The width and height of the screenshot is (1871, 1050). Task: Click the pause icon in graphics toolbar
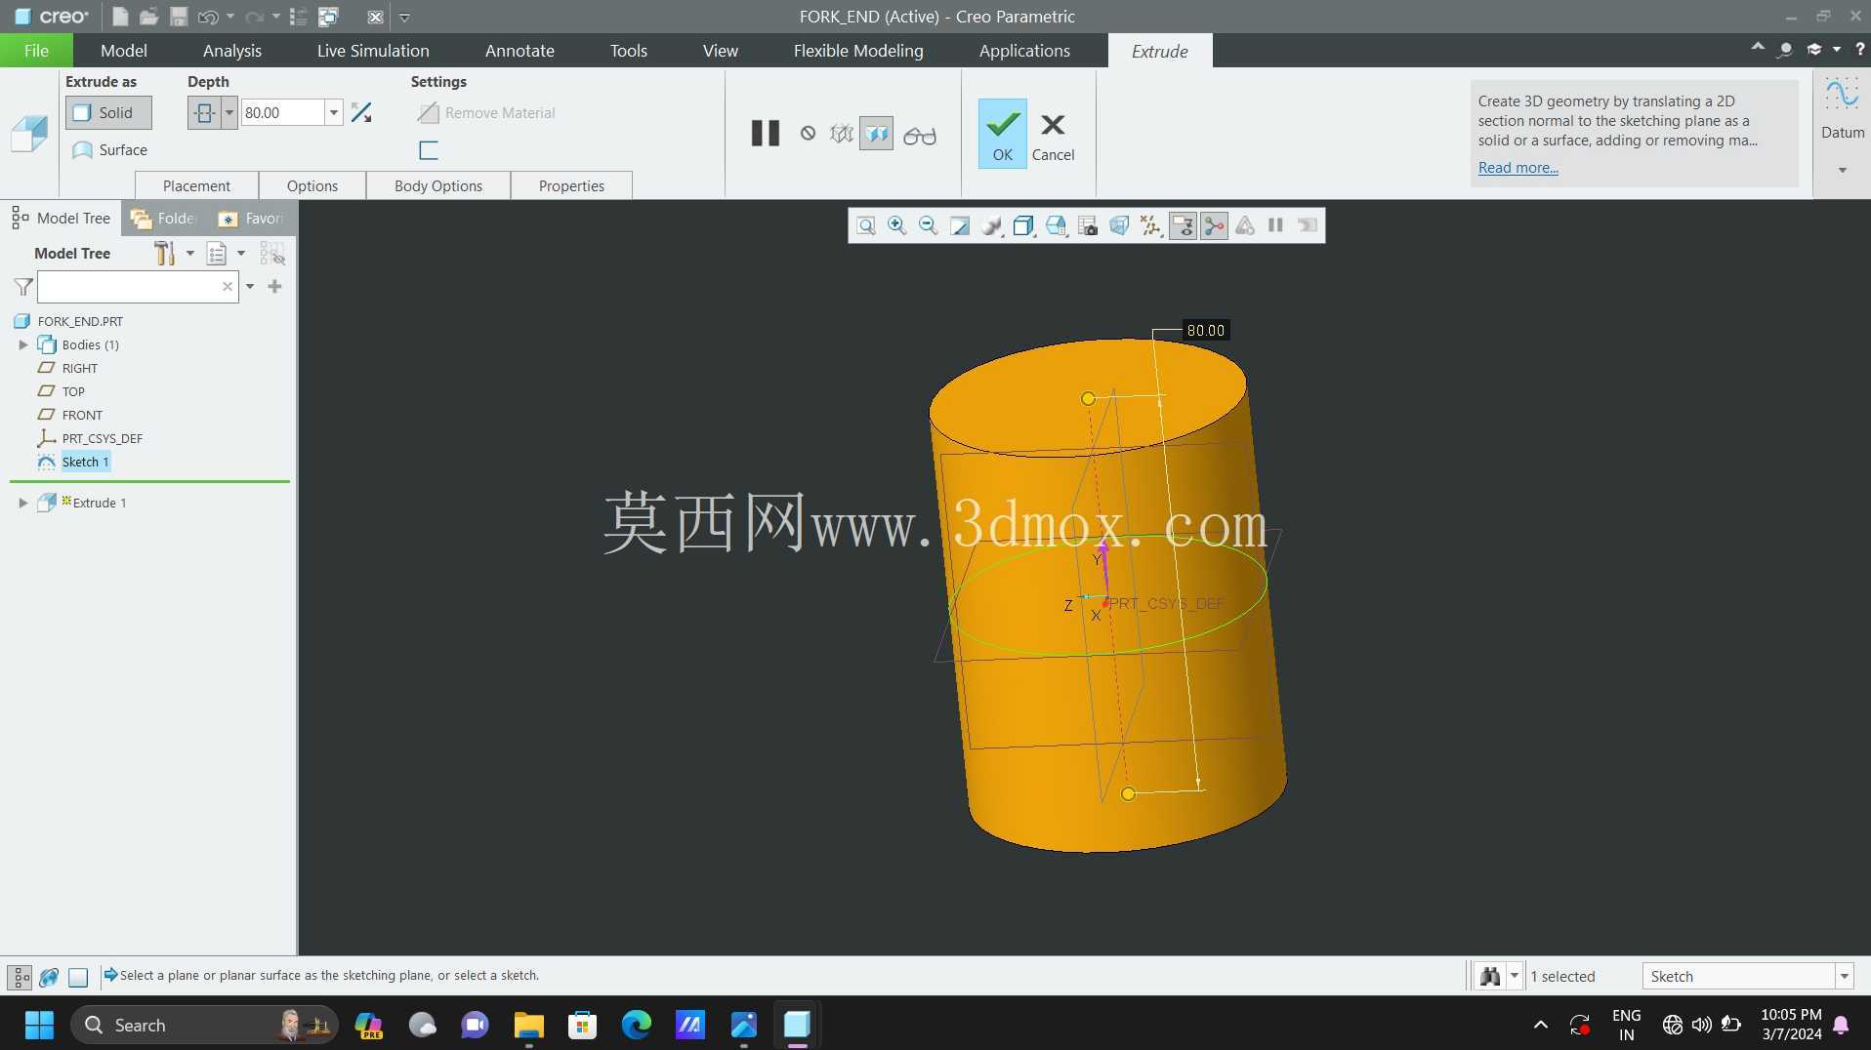tap(1275, 226)
